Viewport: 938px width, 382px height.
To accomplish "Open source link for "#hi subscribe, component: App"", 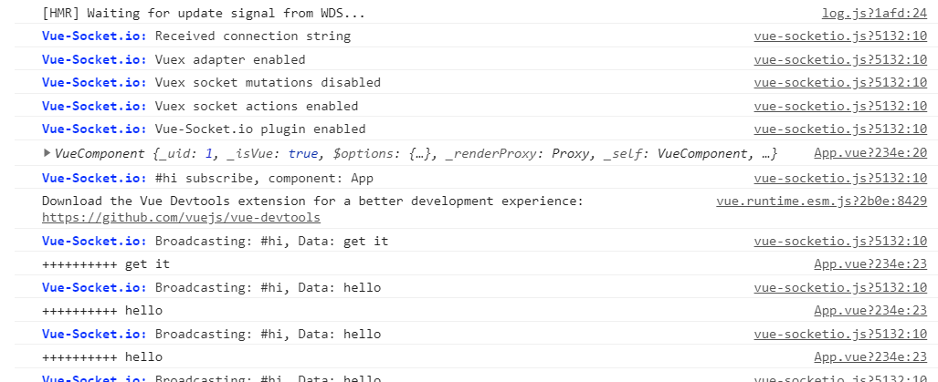I will (x=840, y=178).
